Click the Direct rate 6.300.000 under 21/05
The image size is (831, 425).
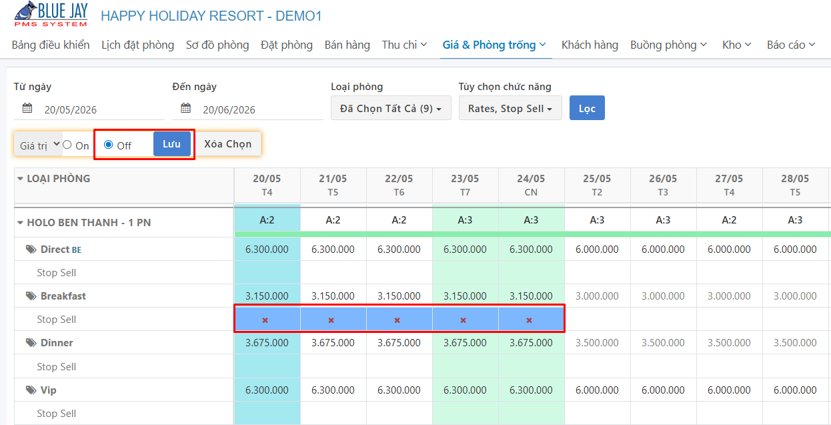[333, 250]
